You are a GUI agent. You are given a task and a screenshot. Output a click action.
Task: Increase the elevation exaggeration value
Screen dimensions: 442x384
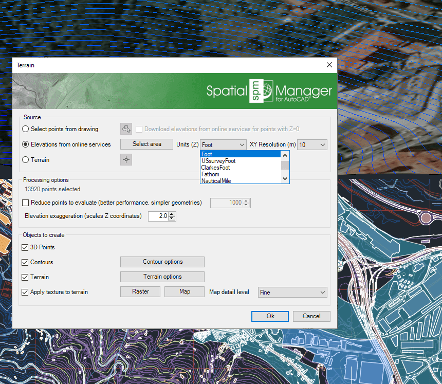[x=172, y=214]
